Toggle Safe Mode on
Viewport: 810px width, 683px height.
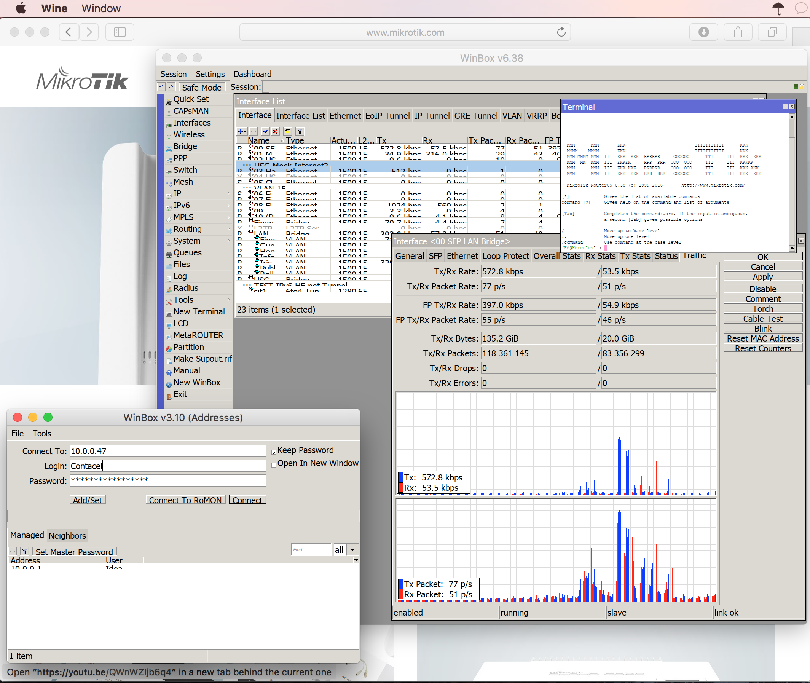(x=202, y=87)
